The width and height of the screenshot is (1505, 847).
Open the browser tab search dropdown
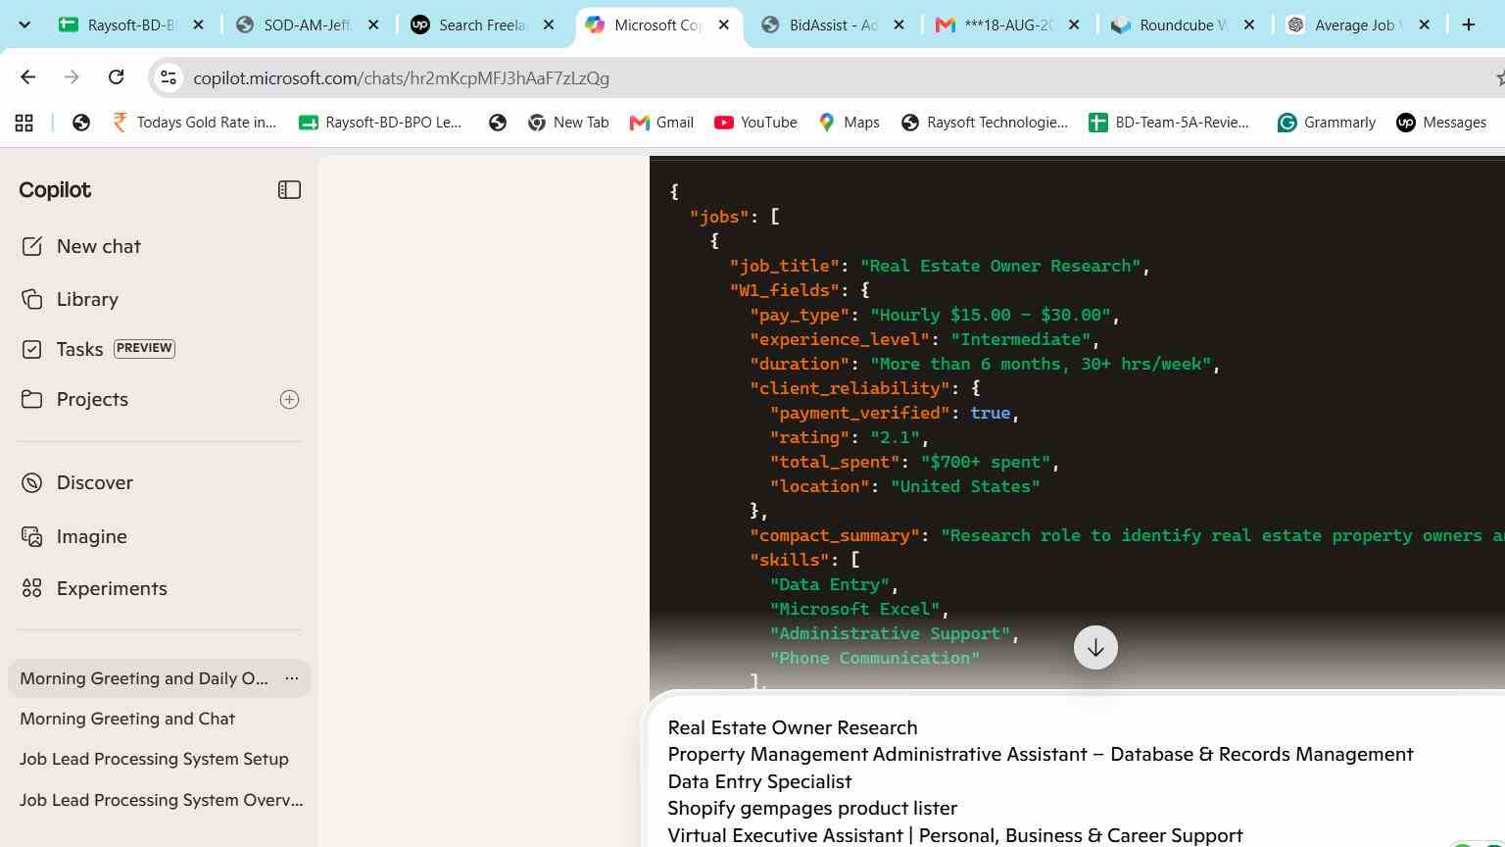[x=24, y=25]
